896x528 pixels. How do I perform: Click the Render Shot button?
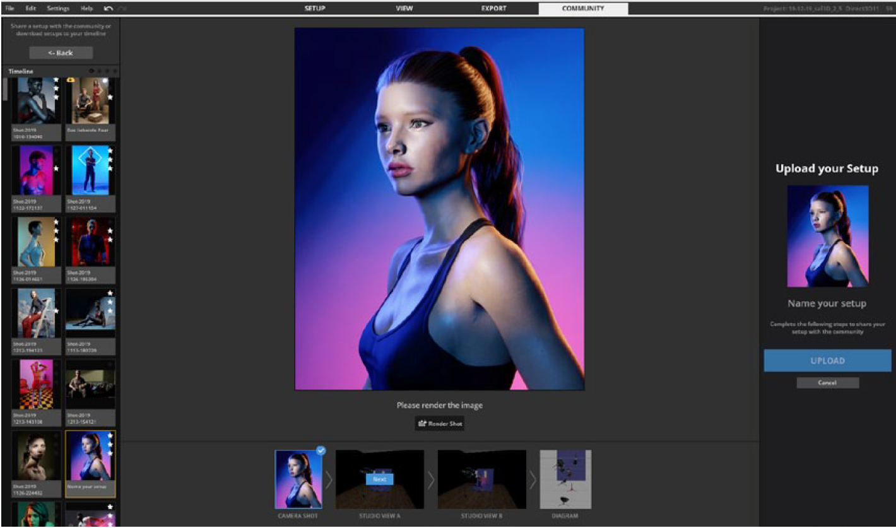(440, 424)
